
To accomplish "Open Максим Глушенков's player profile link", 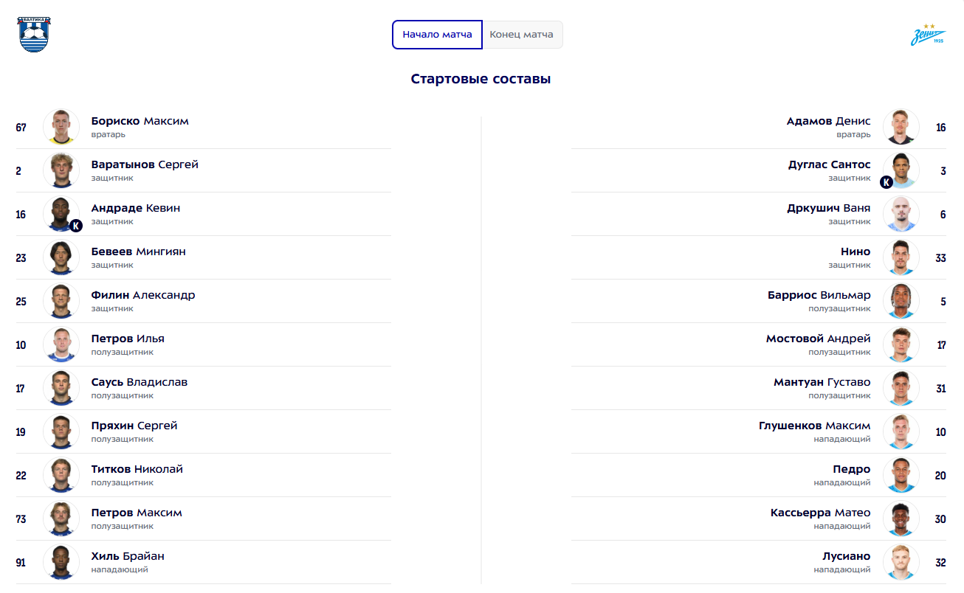I will pyautogui.click(x=814, y=426).
